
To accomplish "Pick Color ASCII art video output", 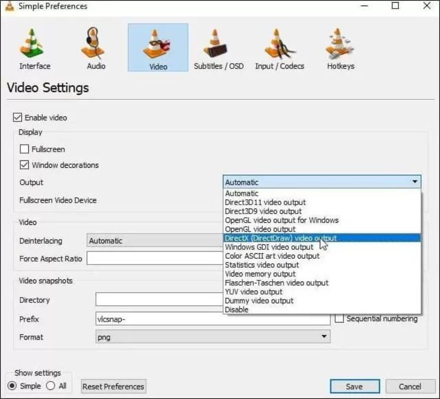I will 322,256.
